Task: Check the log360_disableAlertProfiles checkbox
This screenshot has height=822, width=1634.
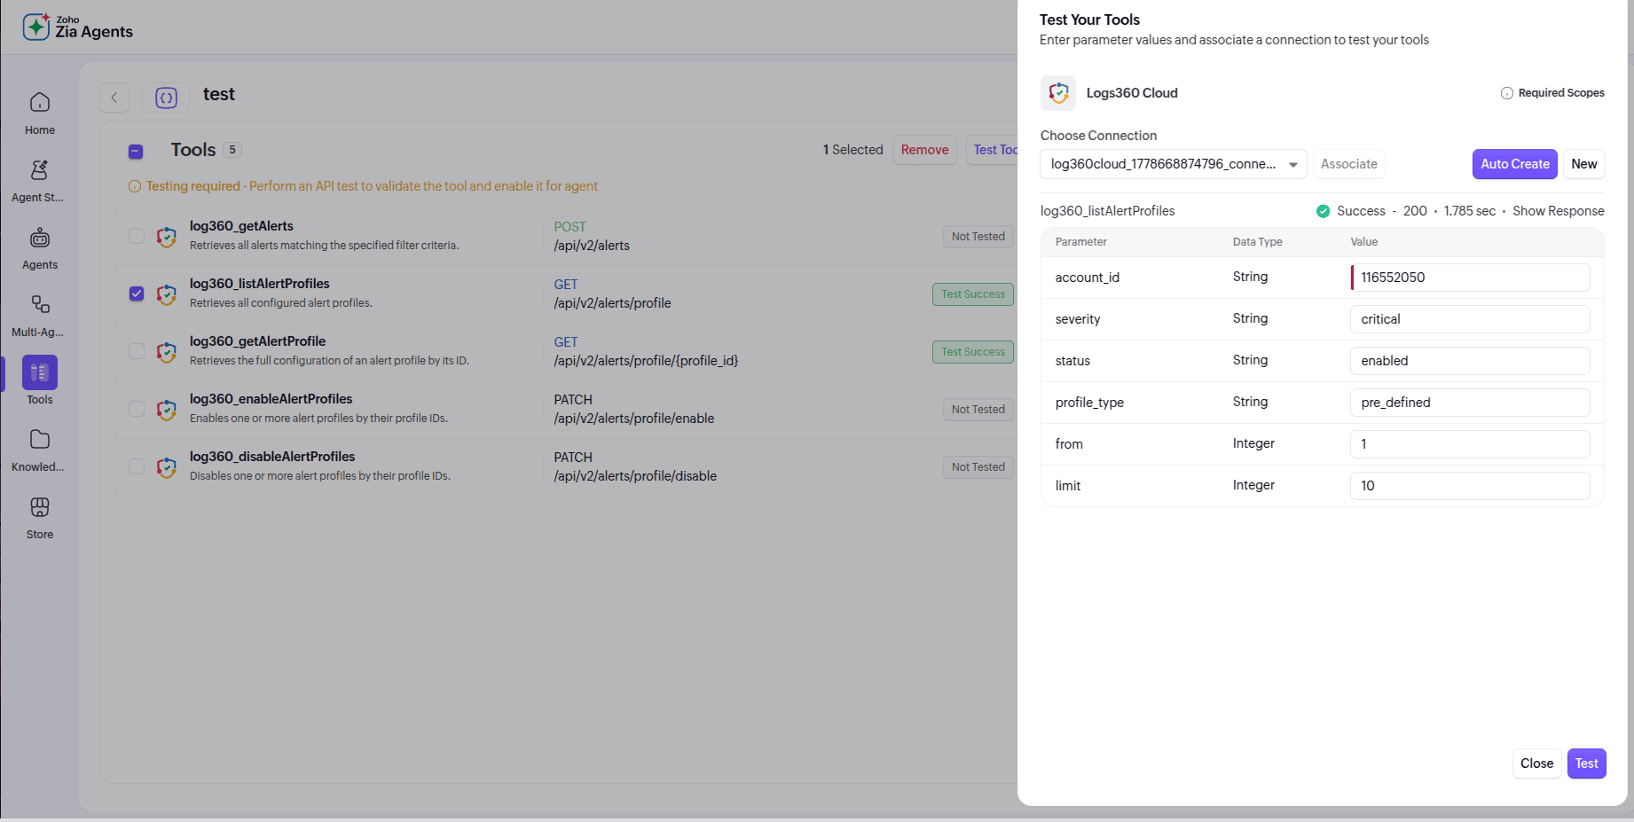Action: 137,466
